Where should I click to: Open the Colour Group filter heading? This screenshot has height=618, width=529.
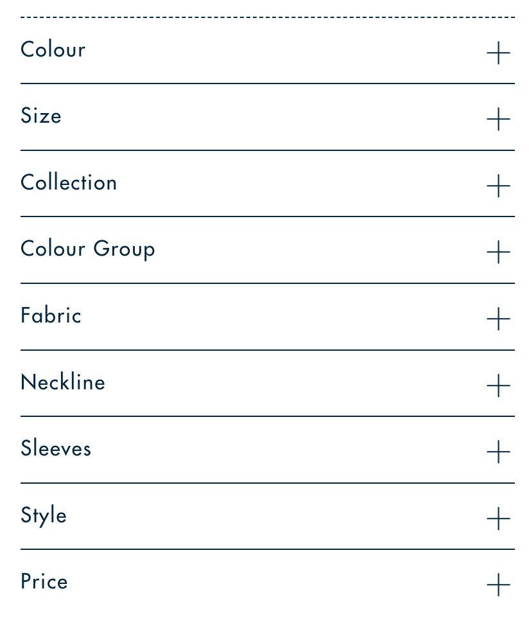[x=88, y=249]
